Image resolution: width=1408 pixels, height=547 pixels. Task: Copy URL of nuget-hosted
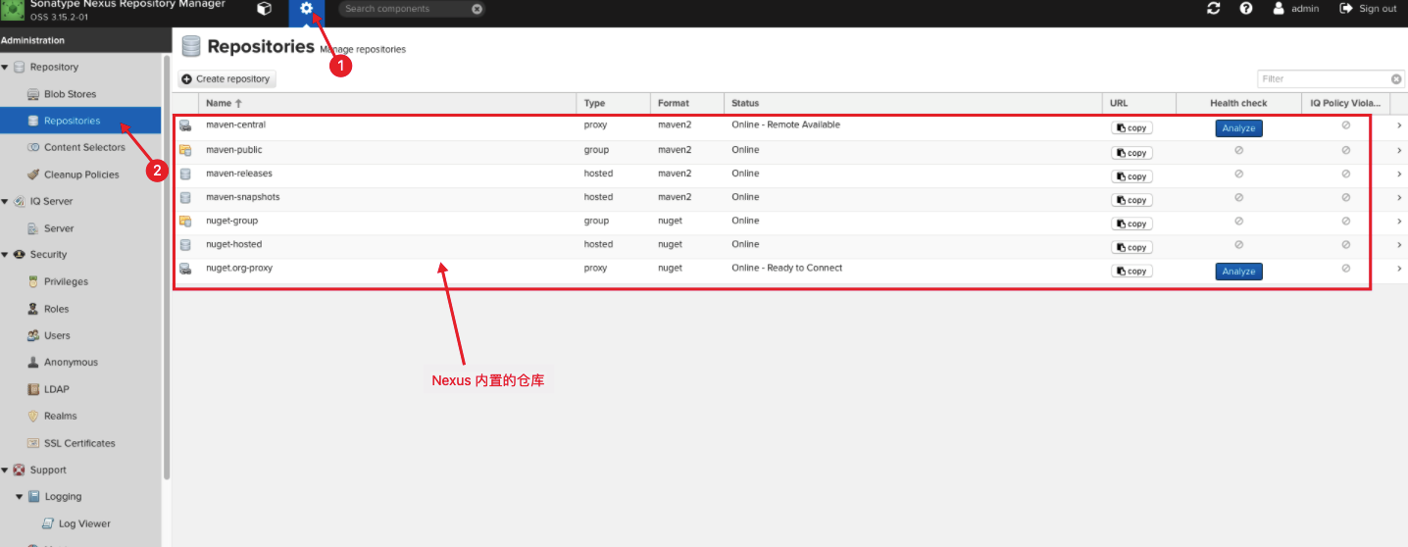(1131, 247)
